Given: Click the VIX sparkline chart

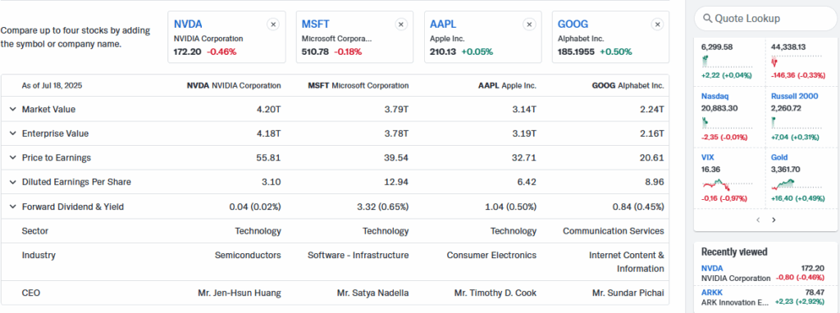Looking at the screenshot, I should 727,184.
